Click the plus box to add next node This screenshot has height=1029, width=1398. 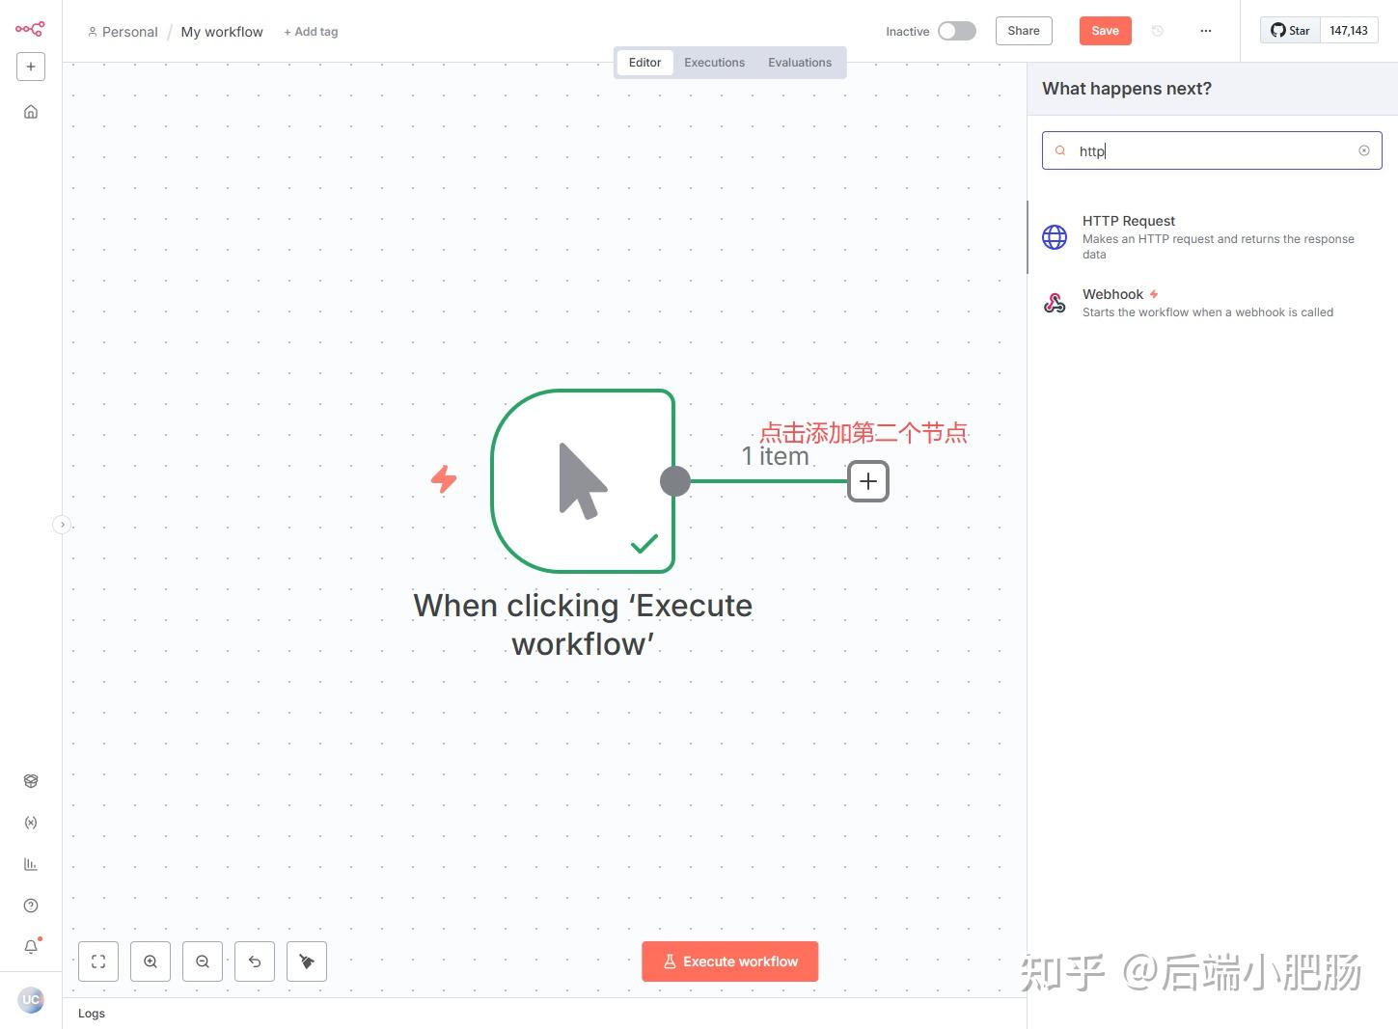[868, 481]
